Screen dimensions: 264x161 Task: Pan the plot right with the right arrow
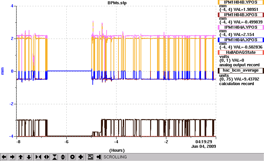tap(12, 157)
